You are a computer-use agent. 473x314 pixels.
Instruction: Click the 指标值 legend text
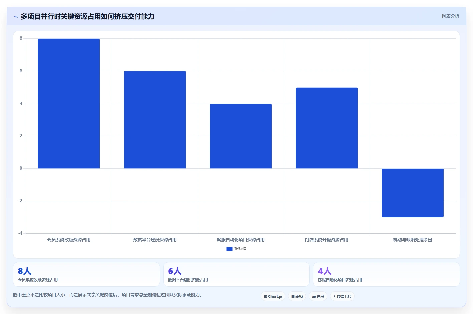(x=240, y=249)
